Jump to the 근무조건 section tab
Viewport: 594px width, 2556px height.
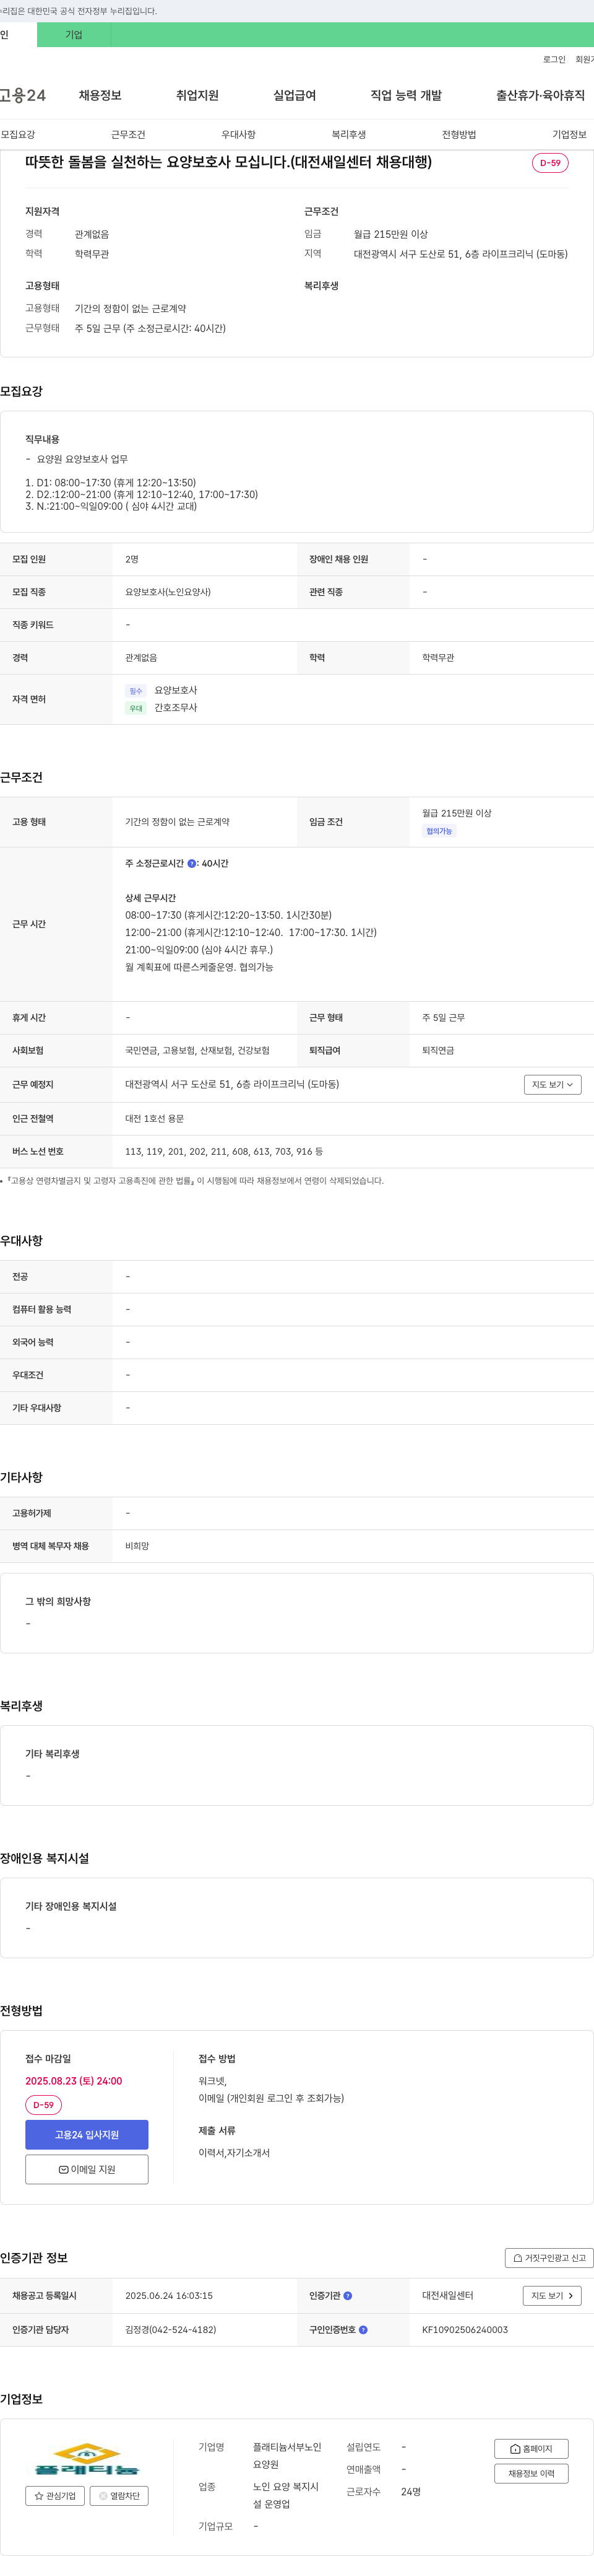click(x=128, y=134)
